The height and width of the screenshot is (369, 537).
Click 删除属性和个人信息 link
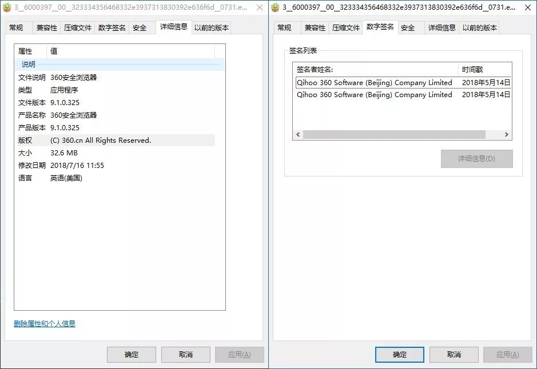[x=45, y=323]
